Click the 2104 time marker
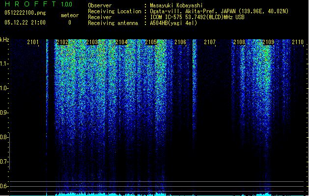This screenshot has width=309, height=196. (121, 42)
